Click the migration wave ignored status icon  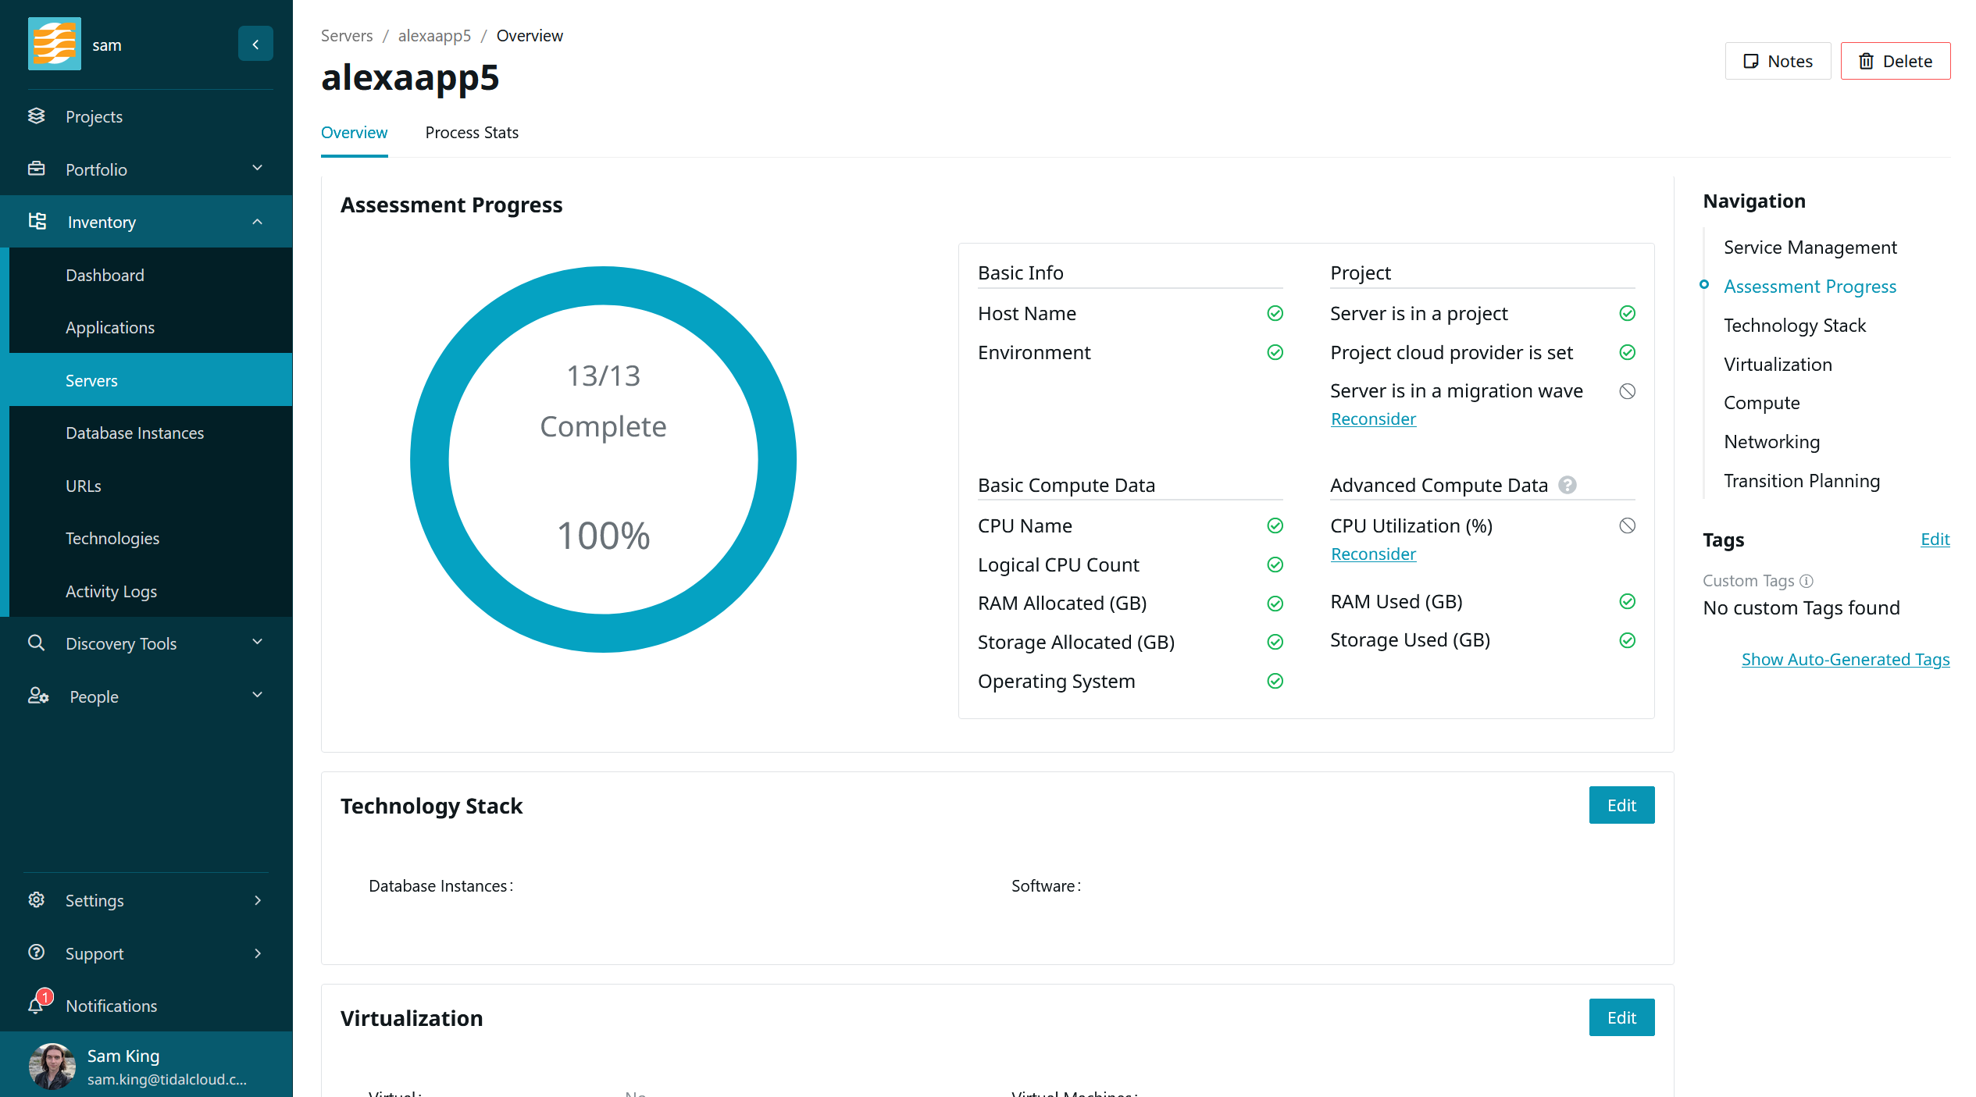click(x=1627, y=391)
